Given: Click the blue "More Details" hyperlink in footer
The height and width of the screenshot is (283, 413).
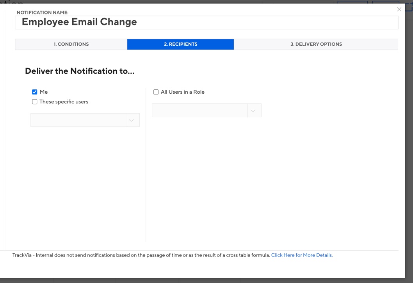Looking at the screenshot, I should point(302,255).
